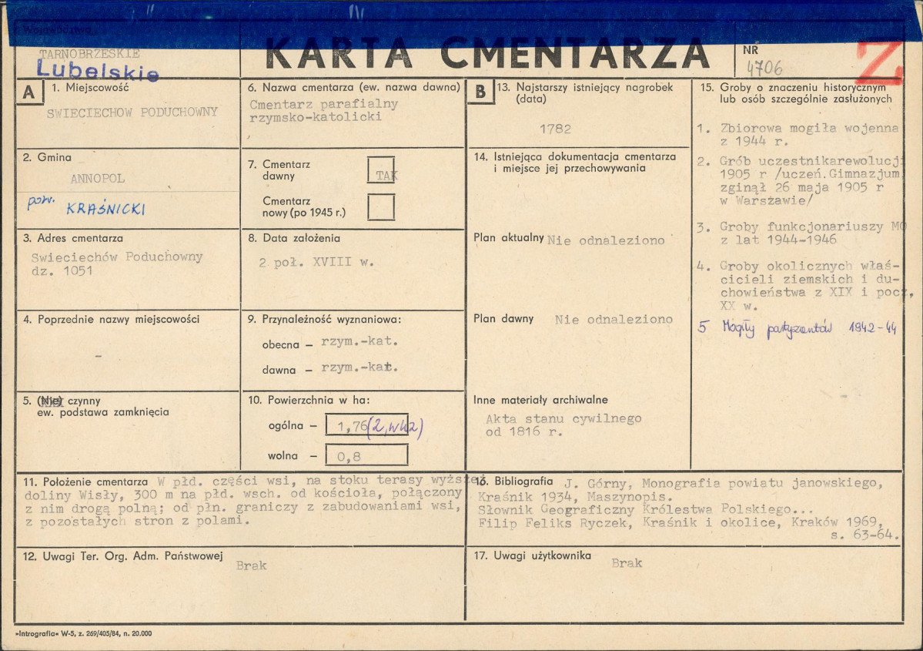Click 'obecna – rzym.-kat.' line

pos(330,342)
